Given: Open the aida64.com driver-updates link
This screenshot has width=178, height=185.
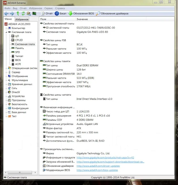Looking at the screenshot, I should tap(98, 166).
